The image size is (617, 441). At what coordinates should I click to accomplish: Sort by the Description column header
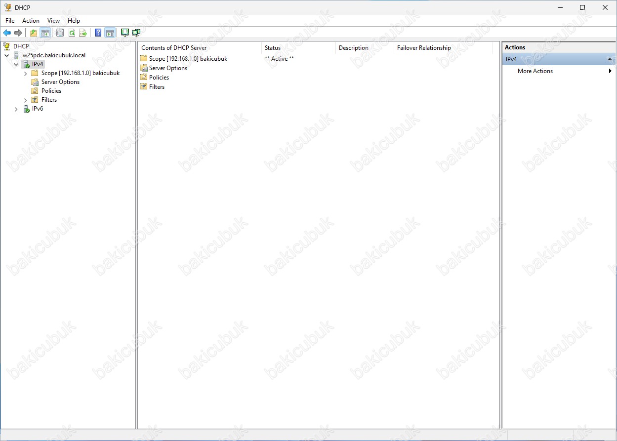365,48
